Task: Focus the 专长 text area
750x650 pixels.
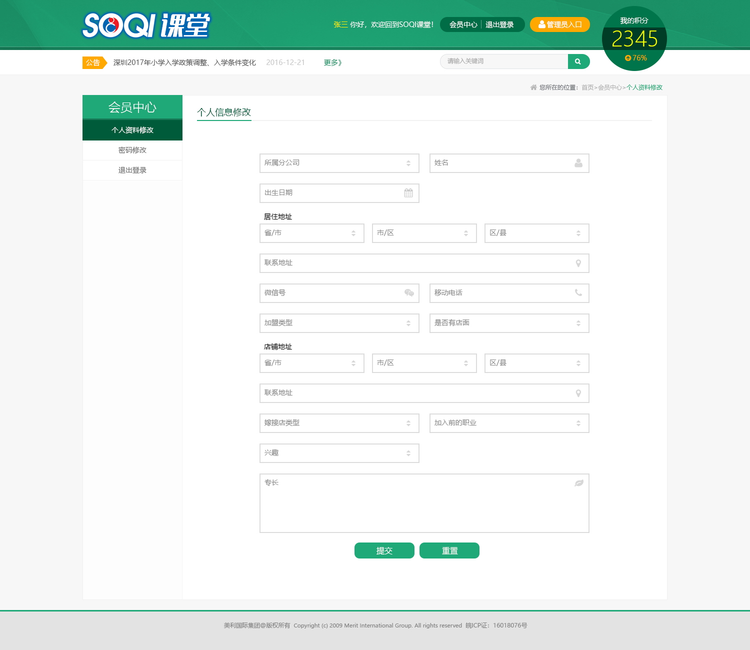Action: (424, 503)
